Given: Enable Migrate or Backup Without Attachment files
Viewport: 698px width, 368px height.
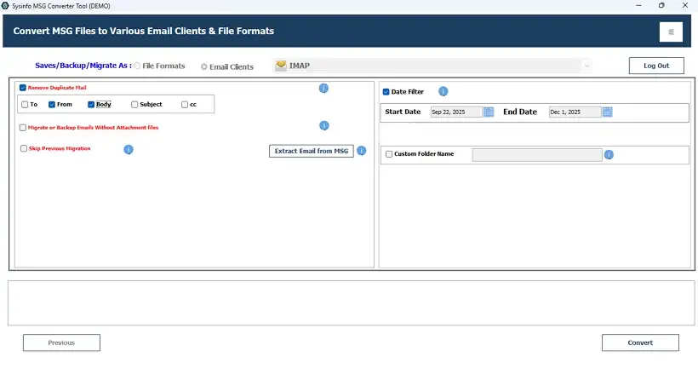Looking at the screenshot, I should click(23, 128).
